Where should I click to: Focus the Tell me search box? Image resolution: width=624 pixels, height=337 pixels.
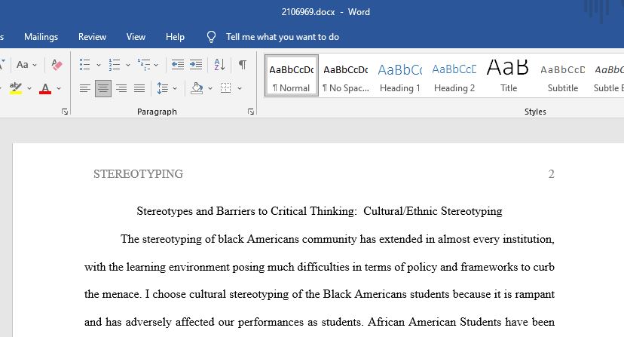pyautogui.click(x=283, y=37)
